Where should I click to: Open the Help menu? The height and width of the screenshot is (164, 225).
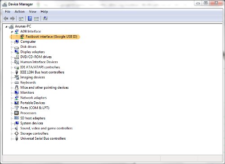coord(44,12)
